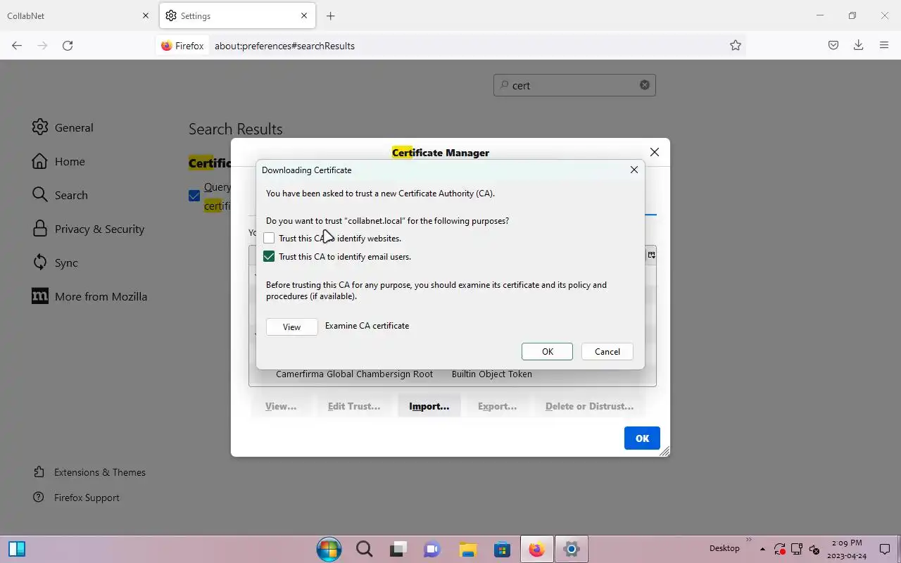Toggle the Query OCSP checkbox in Settings

[194, 196]
